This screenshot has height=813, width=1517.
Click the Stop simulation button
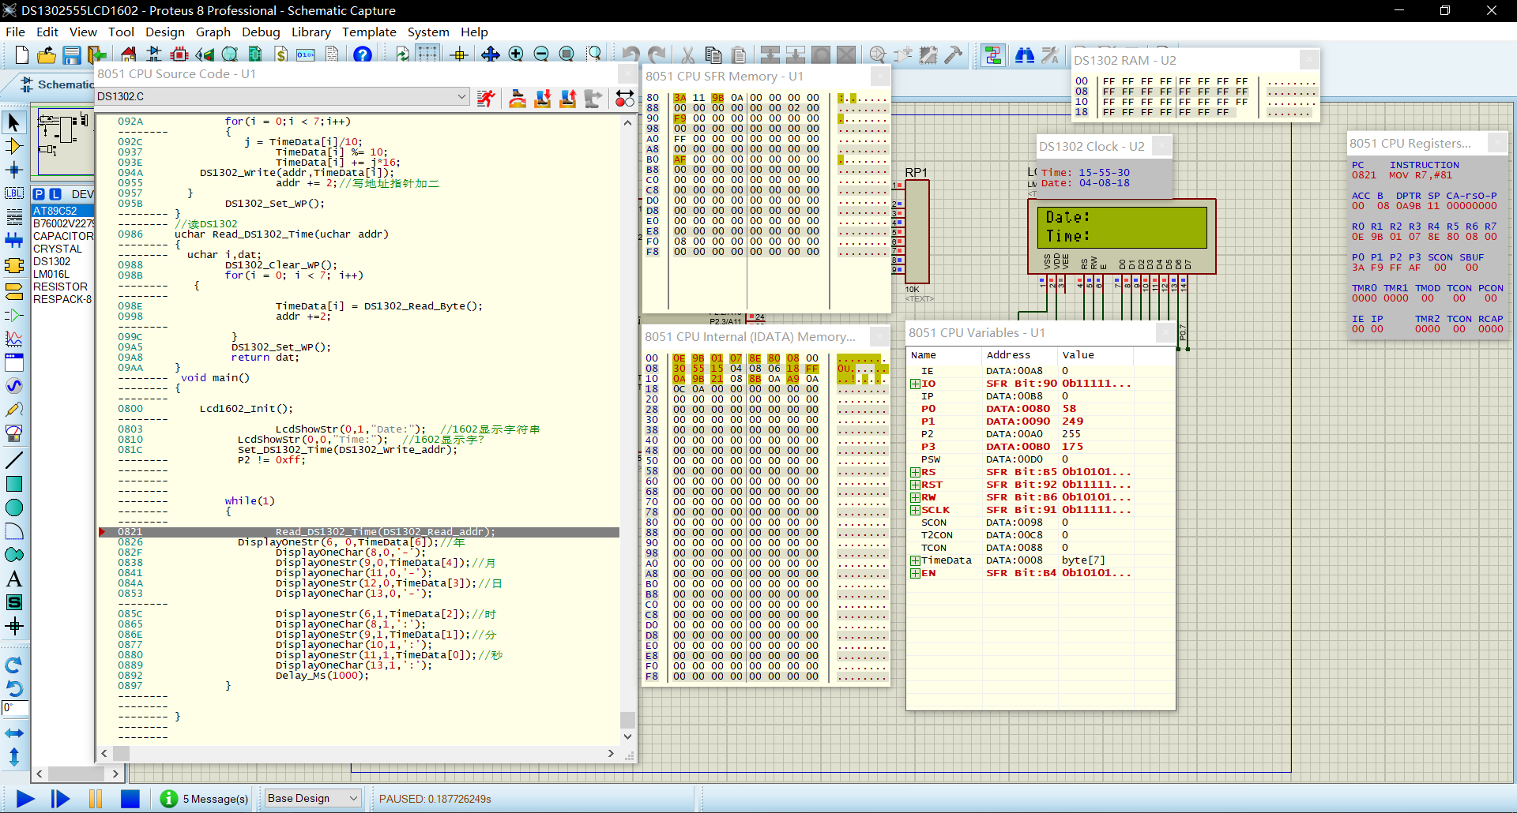[130, 799]
